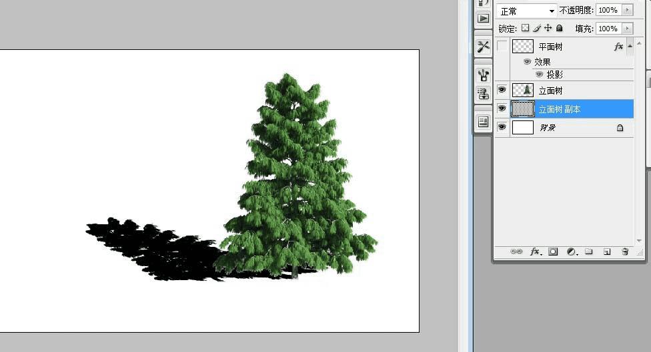Click the link layers chain icon

coord(516,252)
